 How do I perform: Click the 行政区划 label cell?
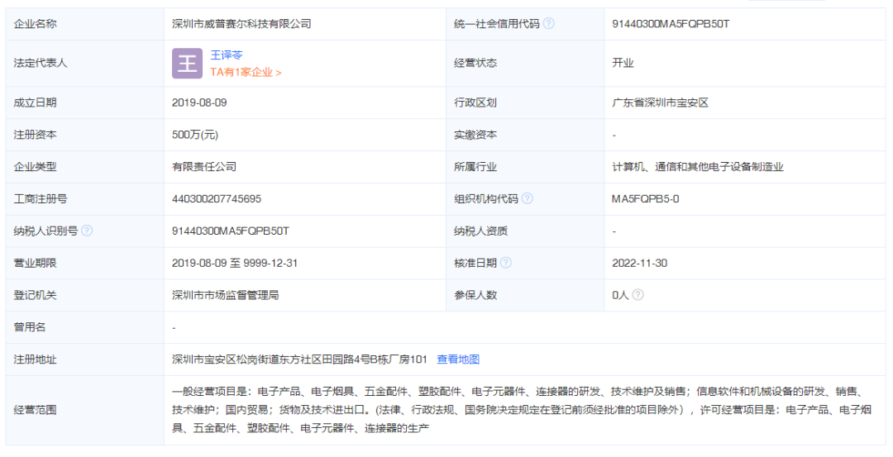coord(525,102)
